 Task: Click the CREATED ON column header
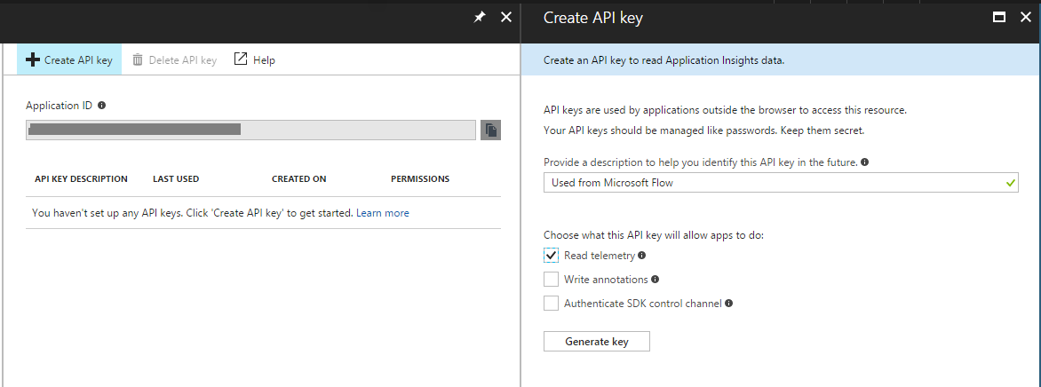[x=298, y=179]
